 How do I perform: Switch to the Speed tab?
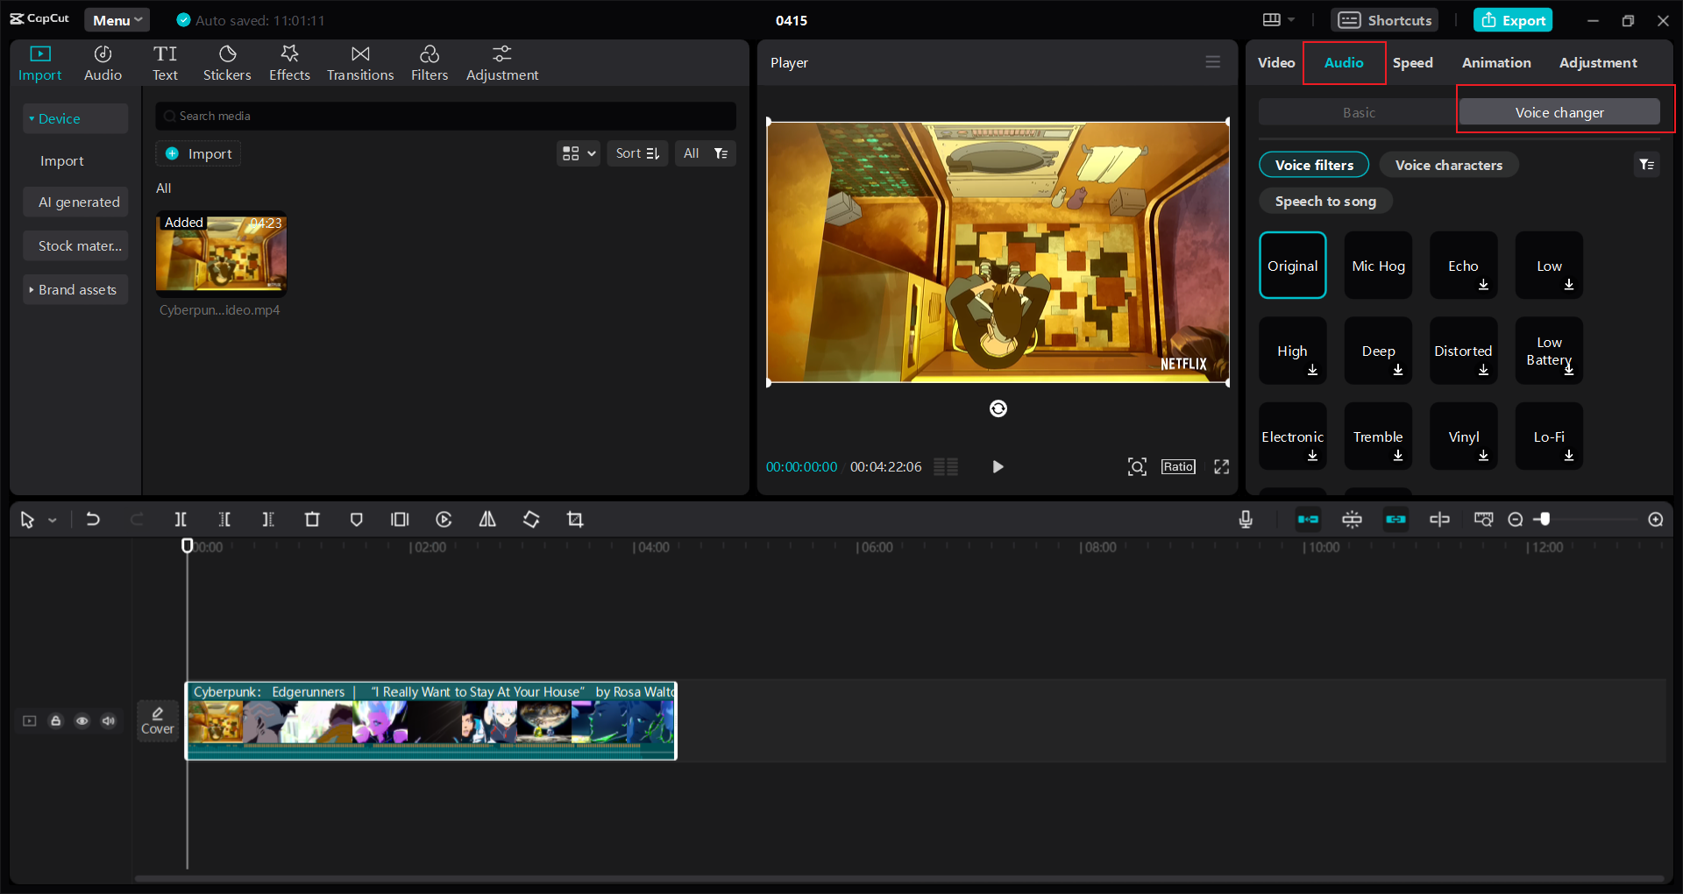pyautogui.click(x=1413, y=63)
